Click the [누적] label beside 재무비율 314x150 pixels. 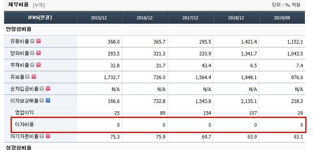pos(39,5)
